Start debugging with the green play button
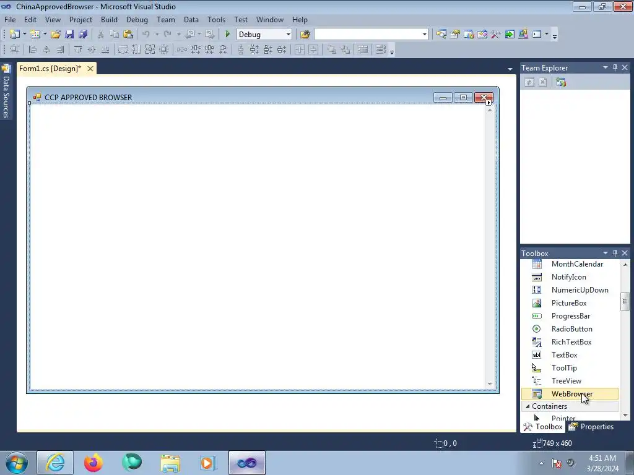 point(227,35)
